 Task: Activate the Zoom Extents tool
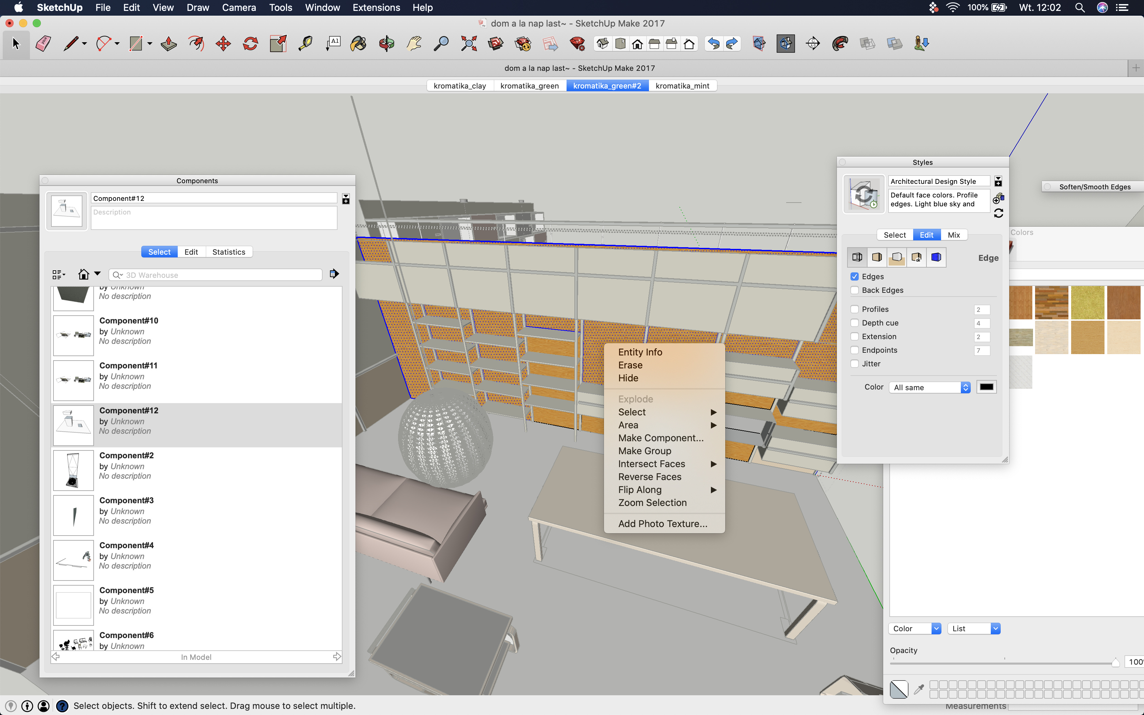click(468, 44)
